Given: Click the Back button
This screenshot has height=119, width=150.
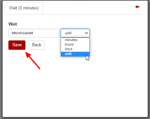Looking at the screenshot, I should pos(36,45).
